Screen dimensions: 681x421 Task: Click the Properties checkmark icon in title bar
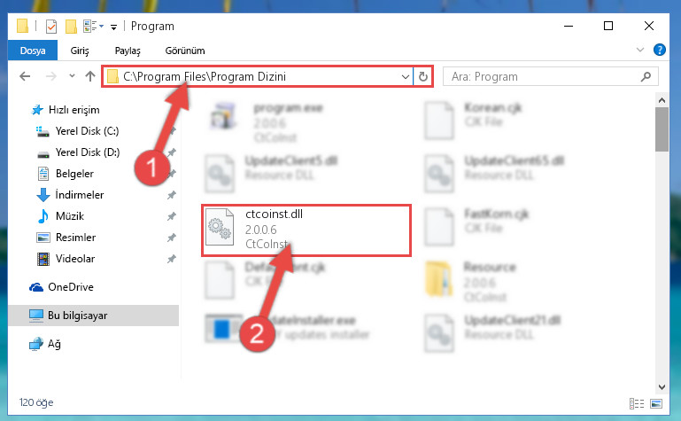(51, 26)
